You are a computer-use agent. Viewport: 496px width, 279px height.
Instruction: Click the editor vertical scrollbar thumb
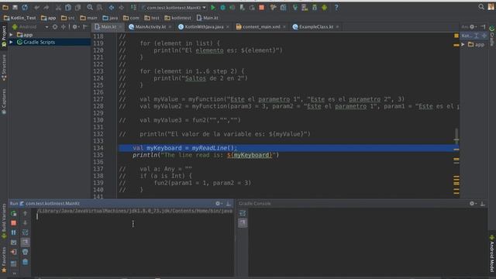click(456, 136)
